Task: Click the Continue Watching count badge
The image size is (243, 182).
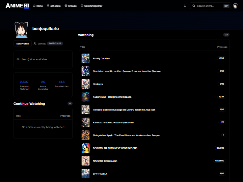Action: pyautogui.click(x=70, y=103)
